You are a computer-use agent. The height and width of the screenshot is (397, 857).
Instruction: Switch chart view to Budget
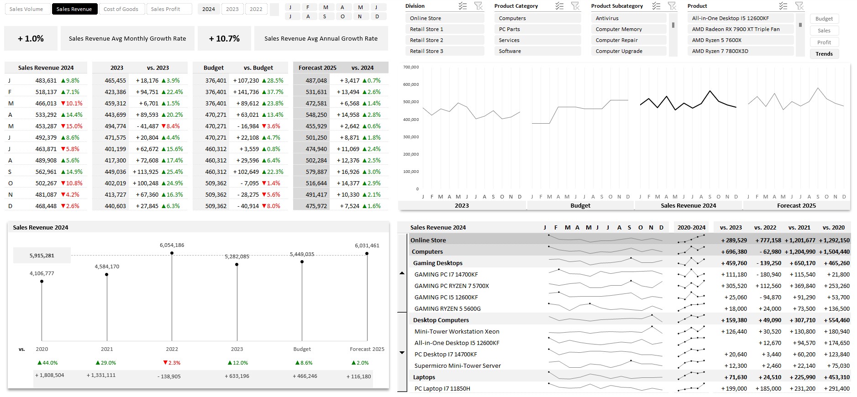click(824, 19)
